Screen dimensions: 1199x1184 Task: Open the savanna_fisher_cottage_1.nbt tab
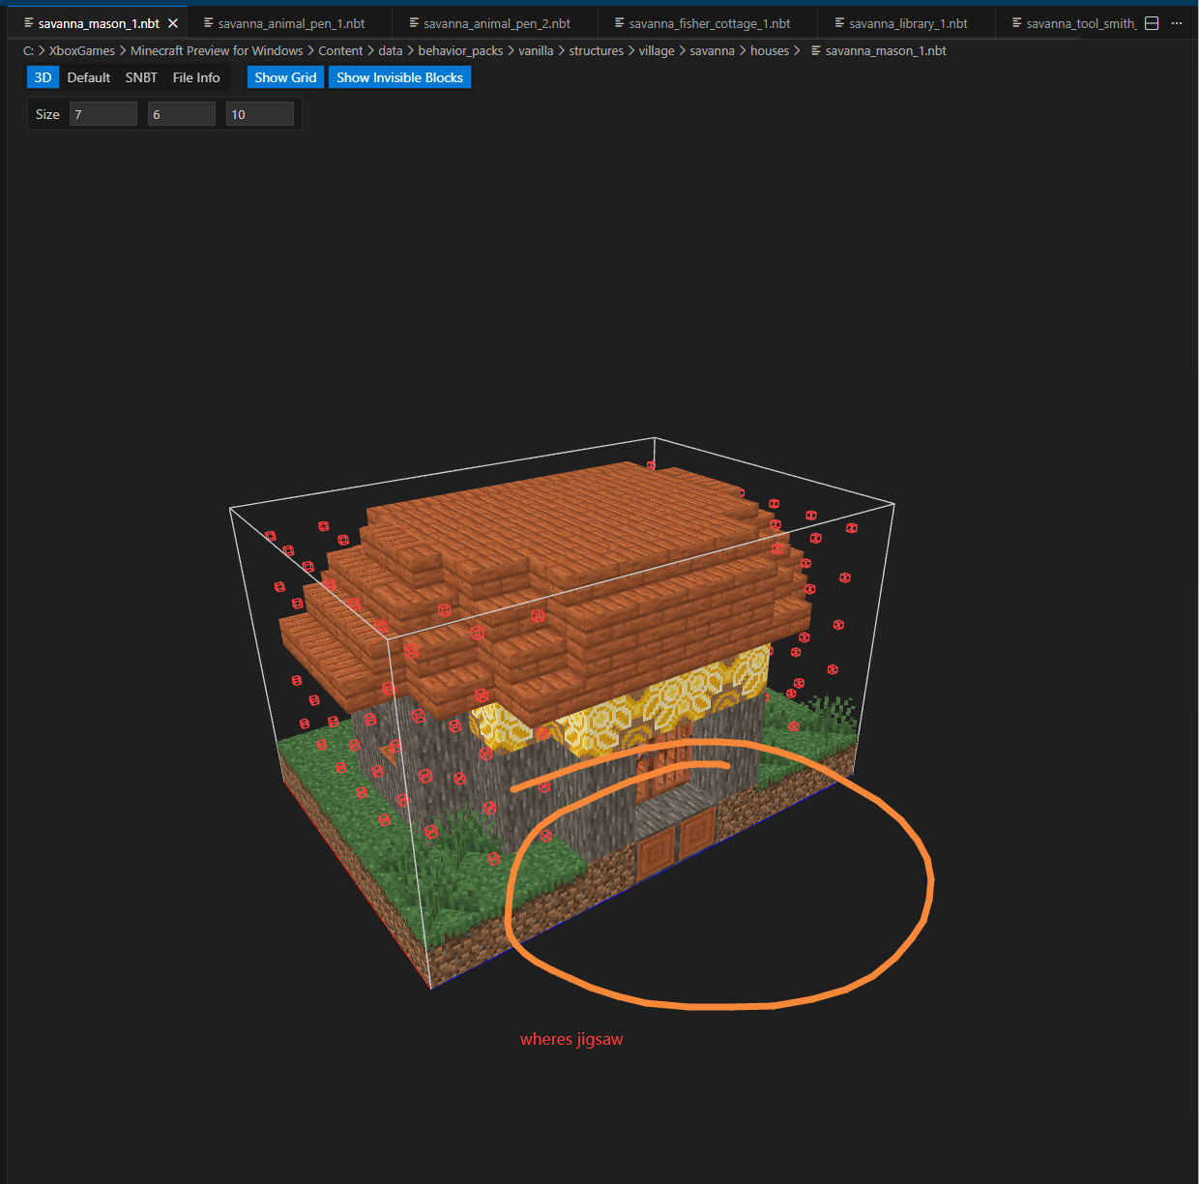pos(709,23)
